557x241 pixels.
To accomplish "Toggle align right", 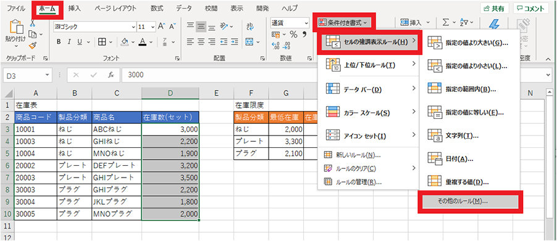I will (x=212, y=42).
